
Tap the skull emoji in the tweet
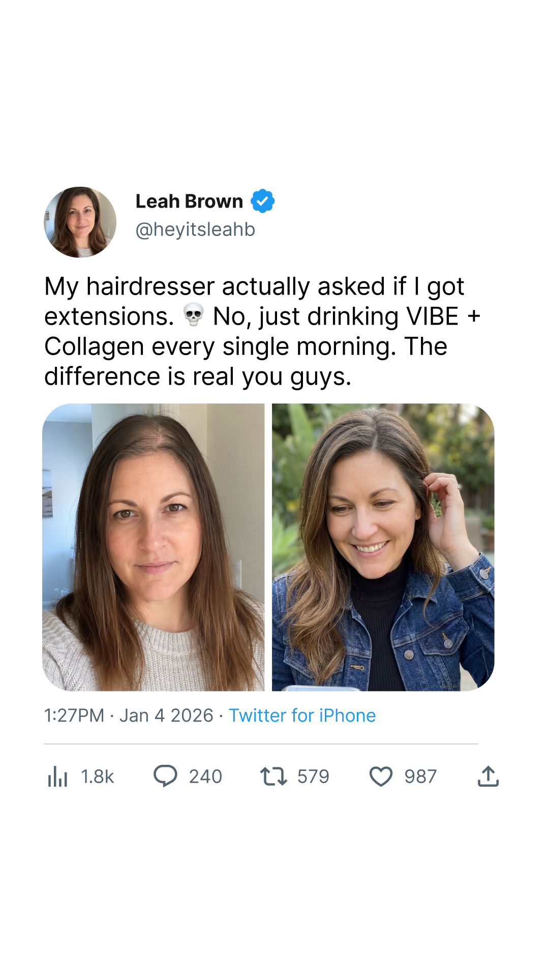click(x=194, y=315)
